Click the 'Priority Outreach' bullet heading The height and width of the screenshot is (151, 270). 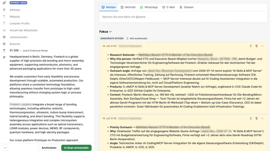click(121, 127)
